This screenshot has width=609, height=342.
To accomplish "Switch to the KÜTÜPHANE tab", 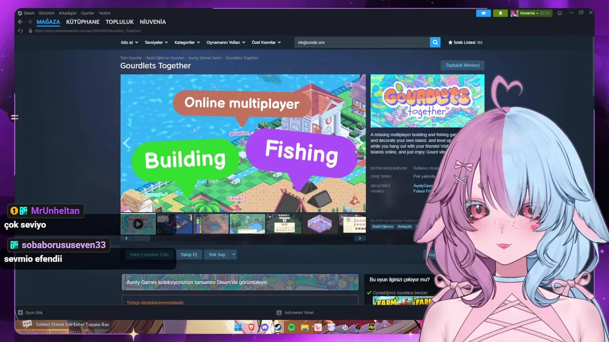I will 83,22.
